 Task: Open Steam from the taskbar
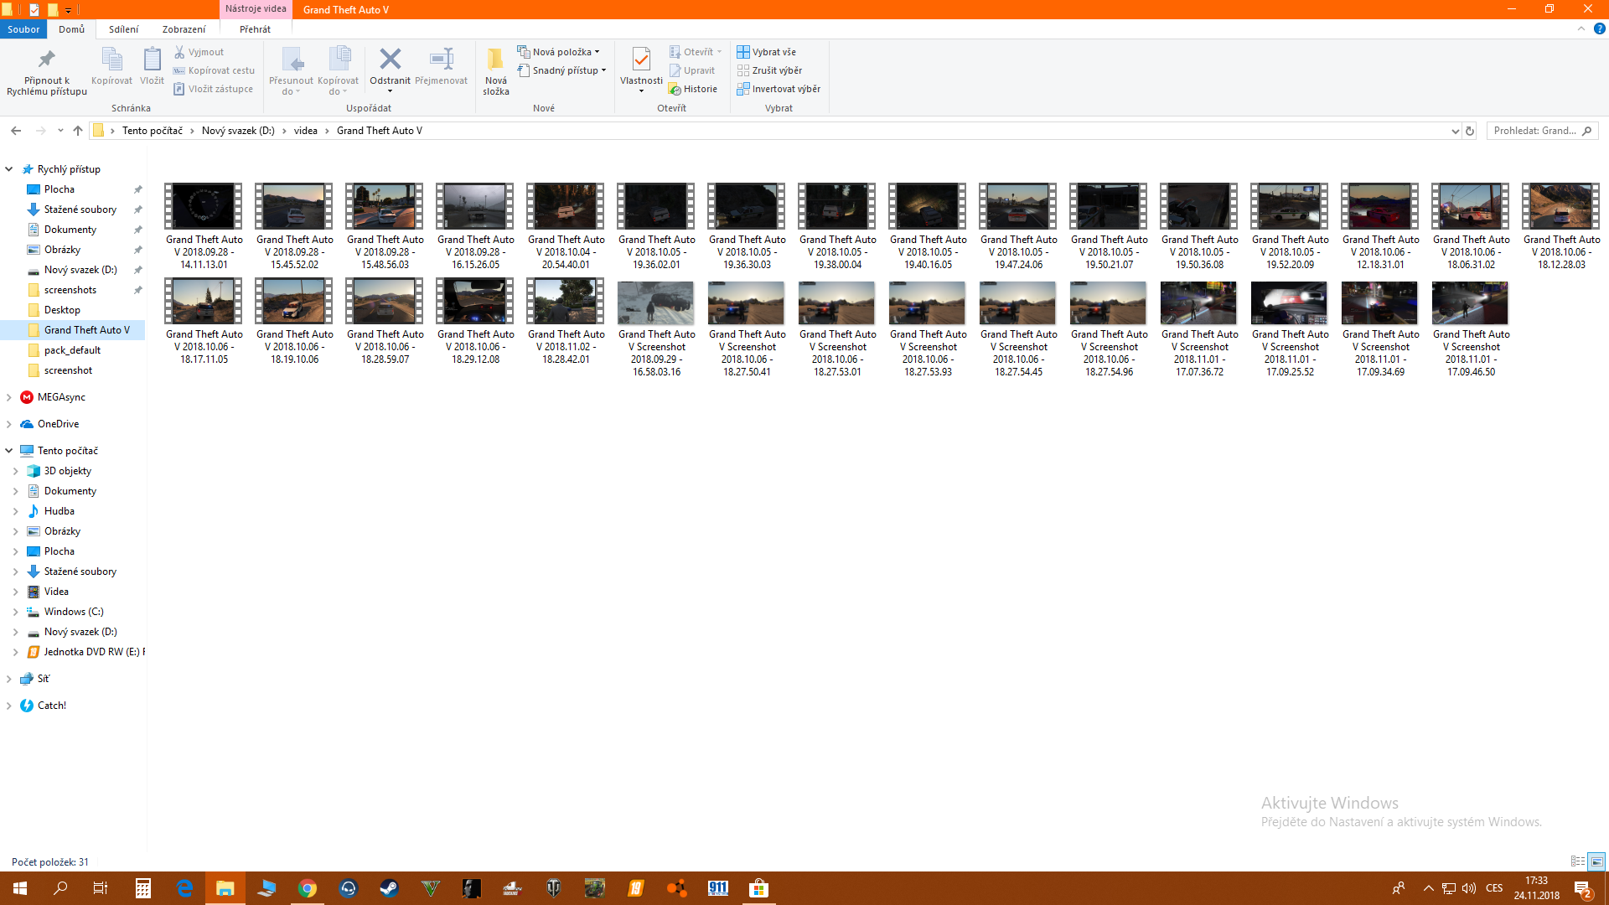(x=389, y=888)
